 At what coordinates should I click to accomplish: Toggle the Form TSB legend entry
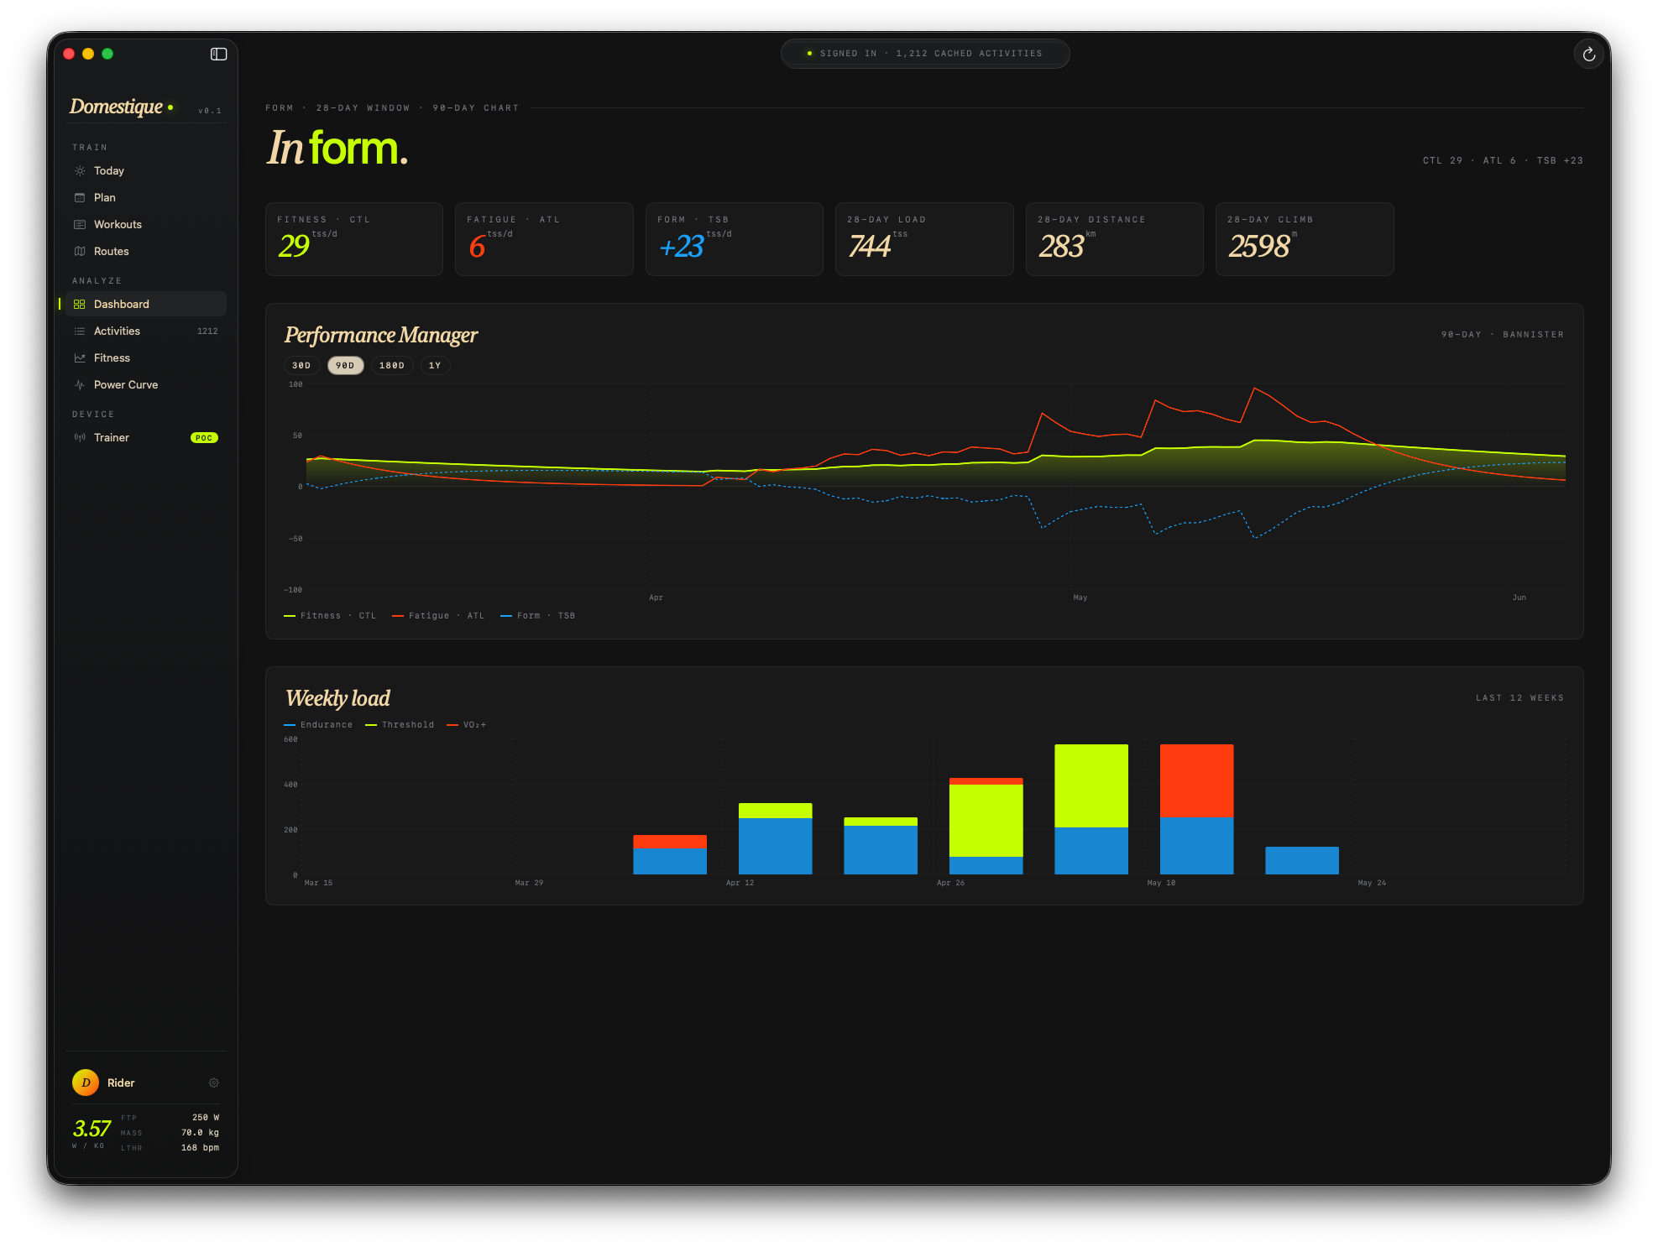tap(538, 615)
